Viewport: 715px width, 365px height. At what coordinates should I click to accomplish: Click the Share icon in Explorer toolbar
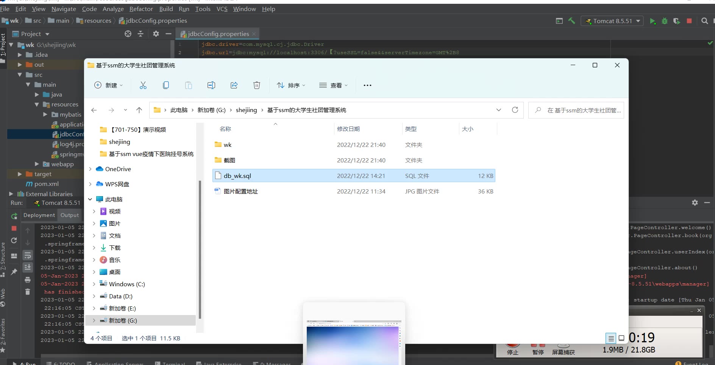(234, 85)
